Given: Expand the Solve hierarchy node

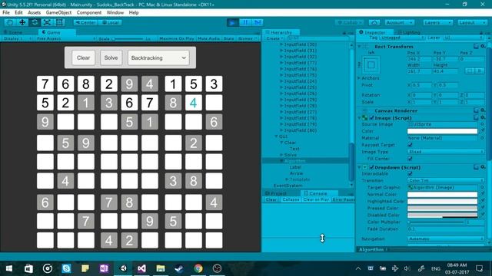Looking at the screenshot, I should (x=281, y=155).
